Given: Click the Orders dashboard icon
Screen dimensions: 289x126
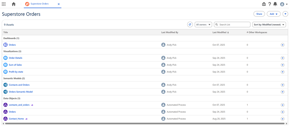Looking at the screenshot, I should (5, 45).
